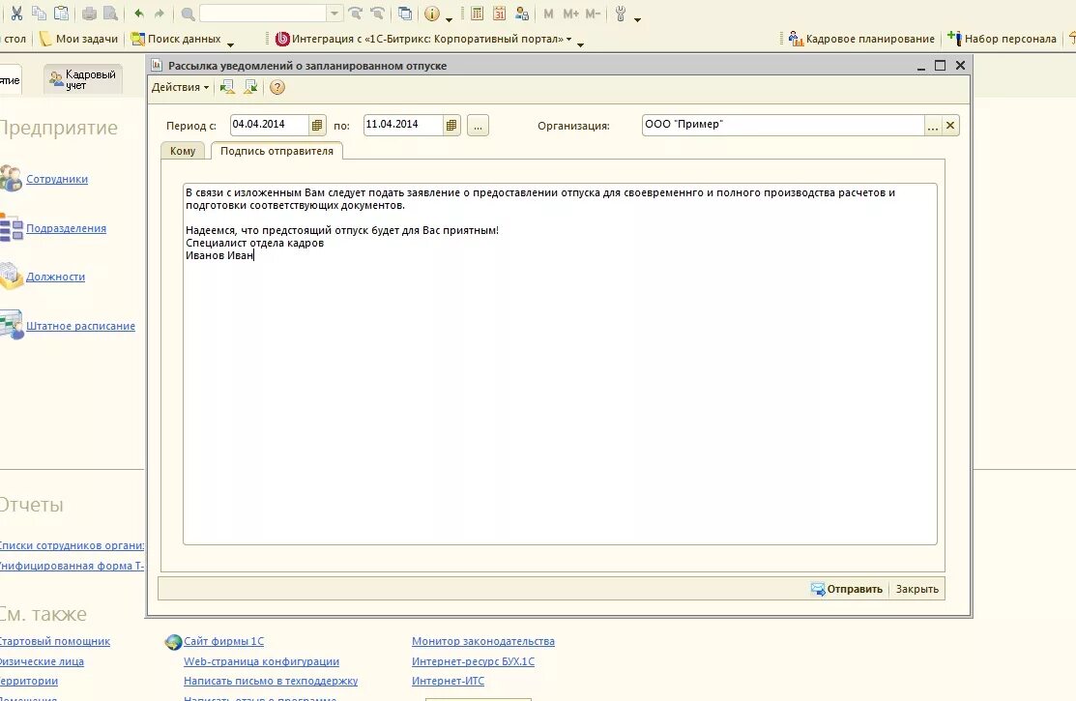This screenshot has width=1076, height=701.
Task: Click the M- memory button
Action: [594, 13]
